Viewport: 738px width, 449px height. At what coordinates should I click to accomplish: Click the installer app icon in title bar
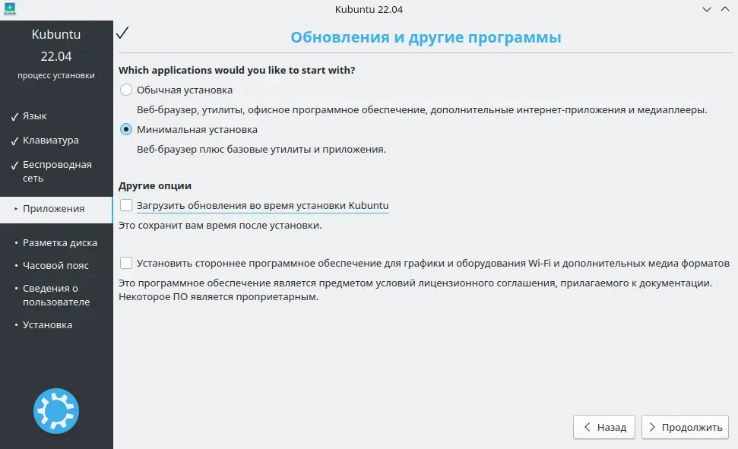click(9, 9)
